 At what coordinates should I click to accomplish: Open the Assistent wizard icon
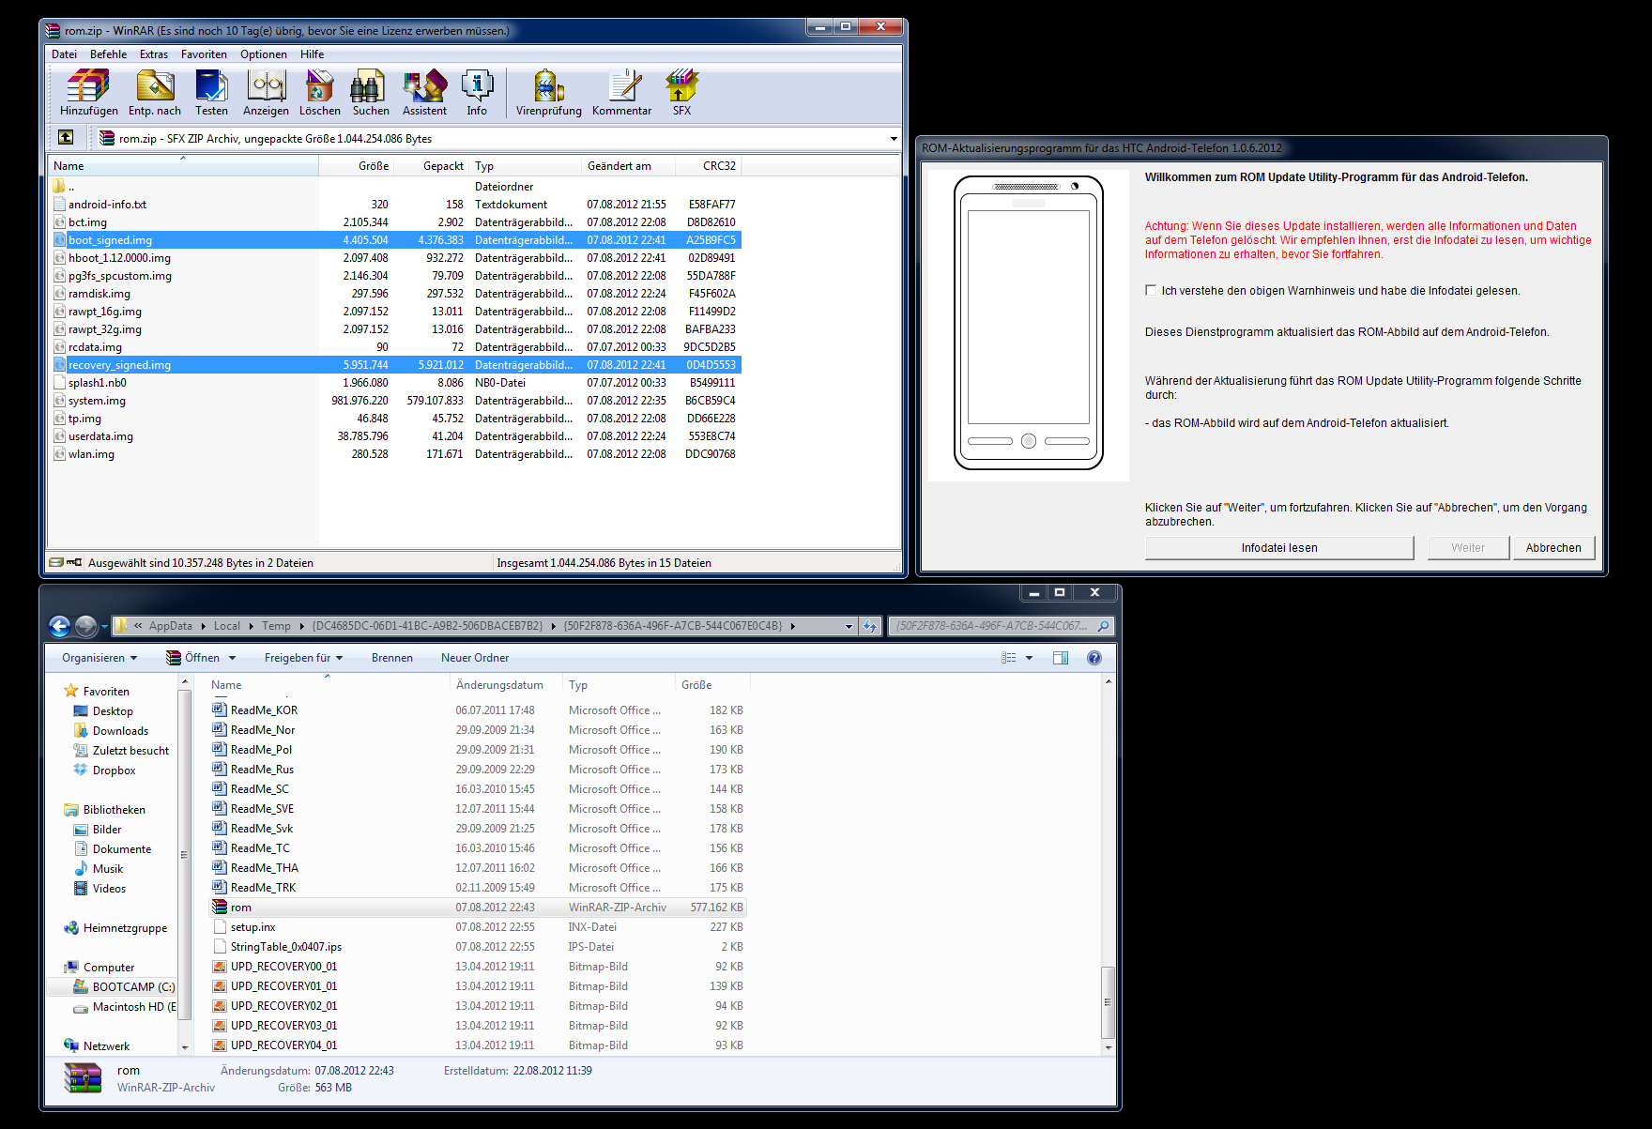coord(424,92)
